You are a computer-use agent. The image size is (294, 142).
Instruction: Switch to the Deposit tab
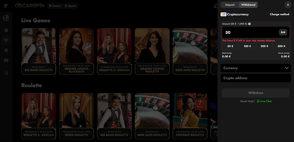(230, 5)
